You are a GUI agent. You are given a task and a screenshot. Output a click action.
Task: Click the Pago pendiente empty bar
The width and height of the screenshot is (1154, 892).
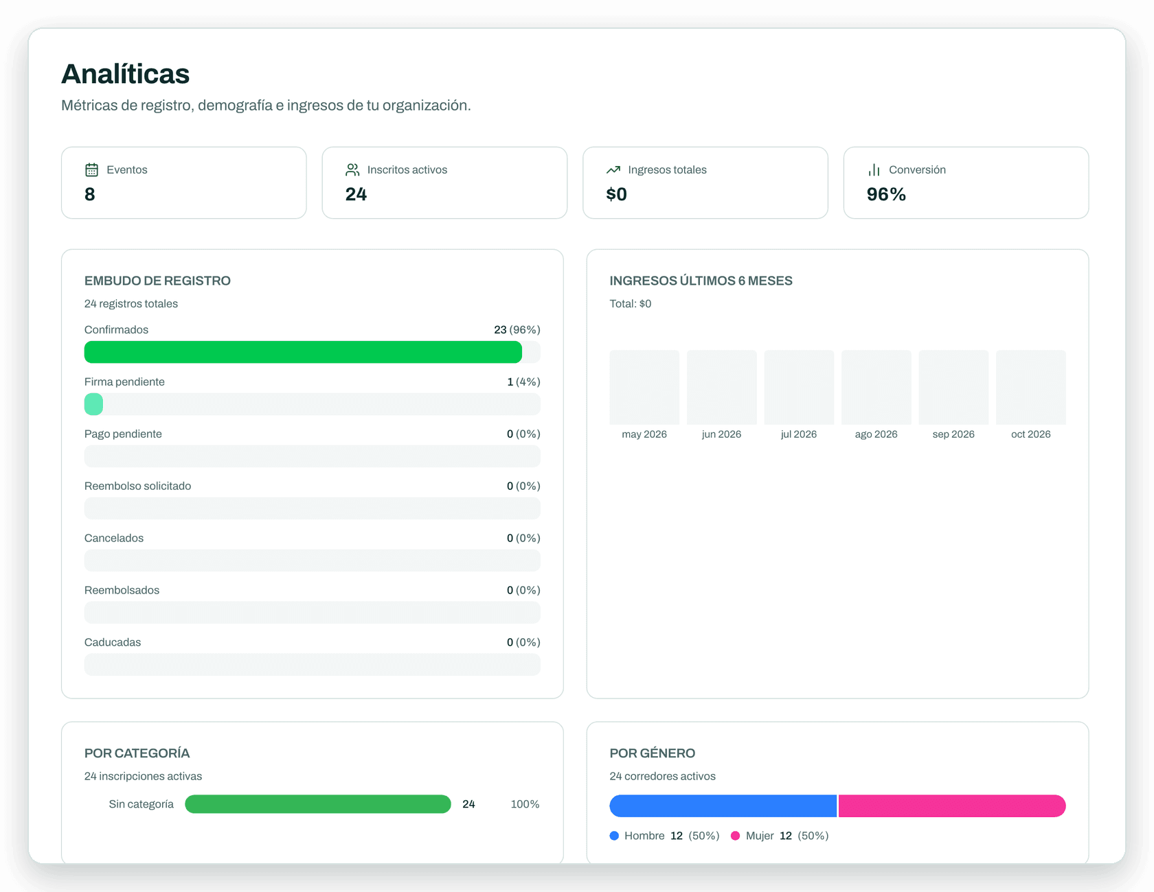point(313,456)
